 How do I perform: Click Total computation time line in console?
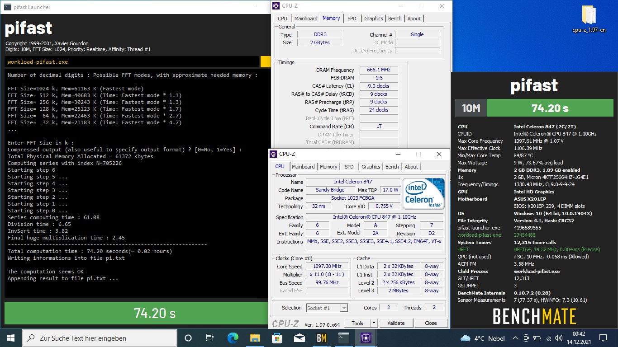point(90,251)
